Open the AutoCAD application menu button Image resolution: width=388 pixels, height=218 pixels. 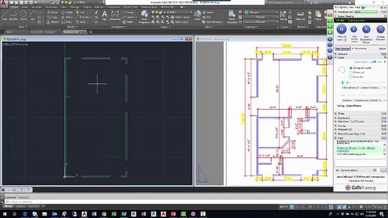pos(4,4)
